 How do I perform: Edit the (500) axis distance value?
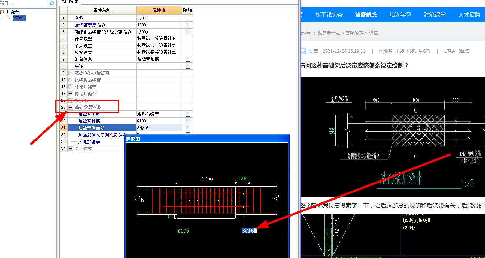159,32
